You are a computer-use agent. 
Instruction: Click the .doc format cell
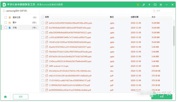tap(112, 71)
